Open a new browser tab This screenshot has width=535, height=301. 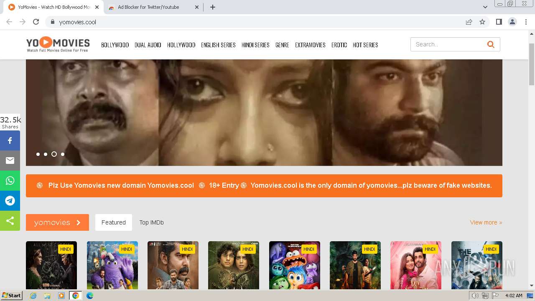pos(213,7)
